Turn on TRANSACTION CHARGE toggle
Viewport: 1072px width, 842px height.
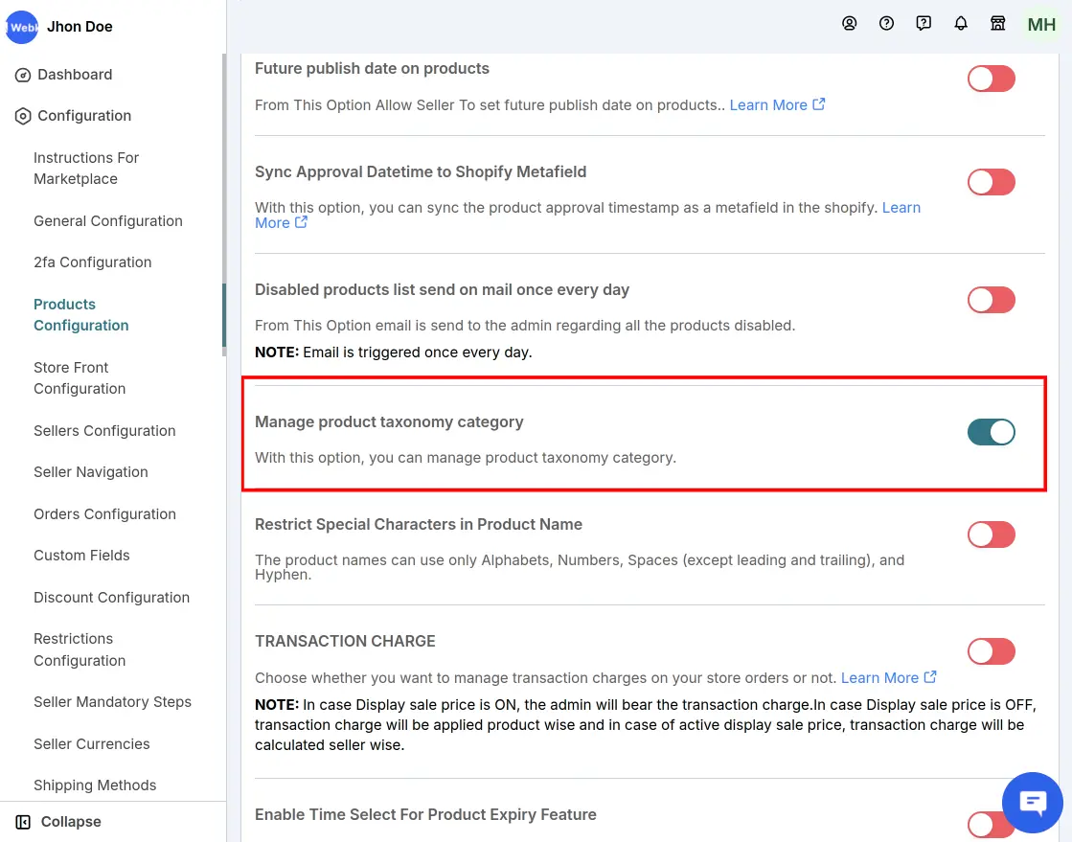pyautogui.click(x=991, y=651)
